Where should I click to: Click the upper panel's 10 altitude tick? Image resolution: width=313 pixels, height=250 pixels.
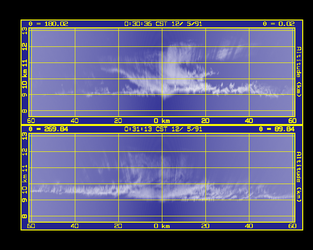(x=24, y=85)
